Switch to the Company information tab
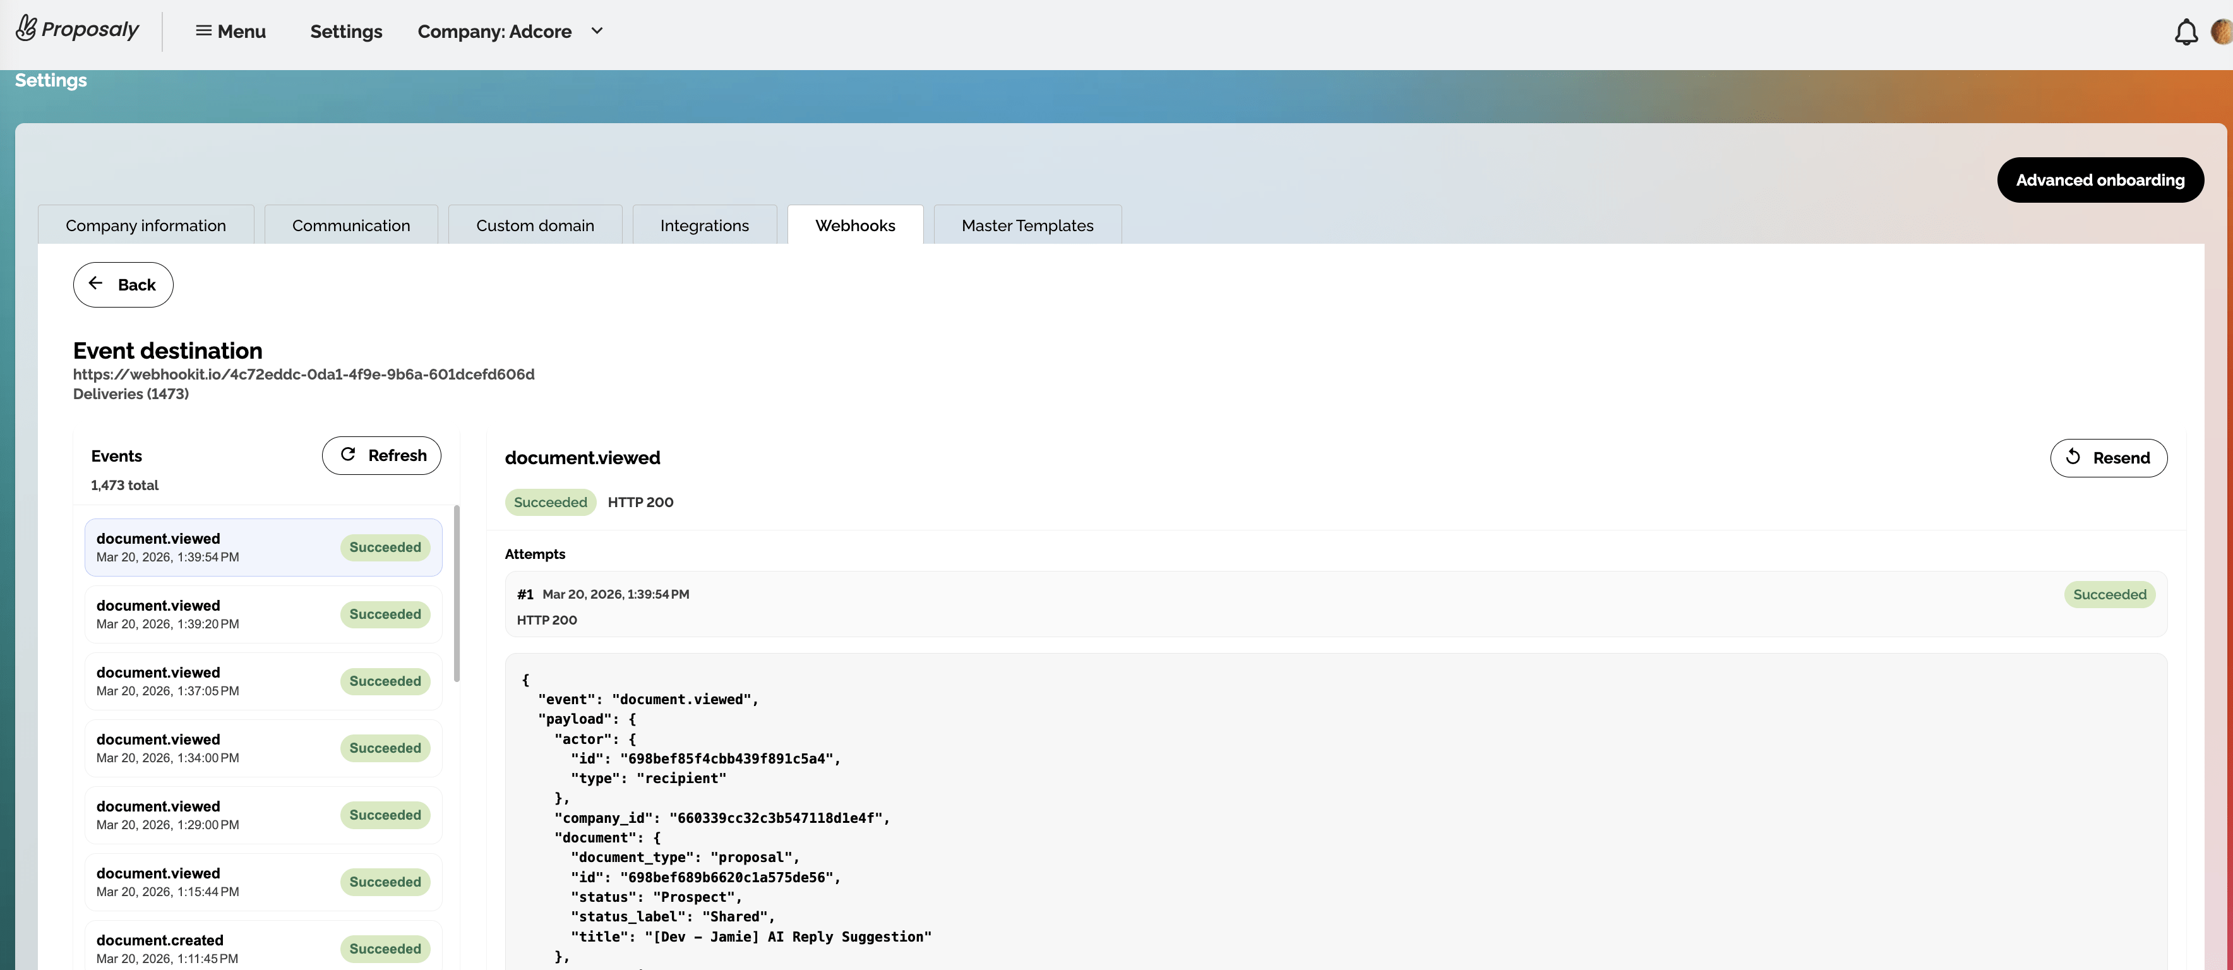Image resolution: width=2233 pixels, height=970 pixels. (x=146, y=225)
